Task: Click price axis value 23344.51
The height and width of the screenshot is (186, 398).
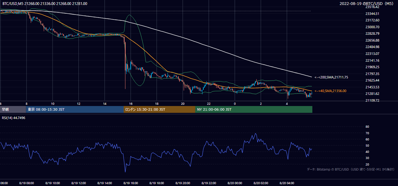Action: pos(372,14)
